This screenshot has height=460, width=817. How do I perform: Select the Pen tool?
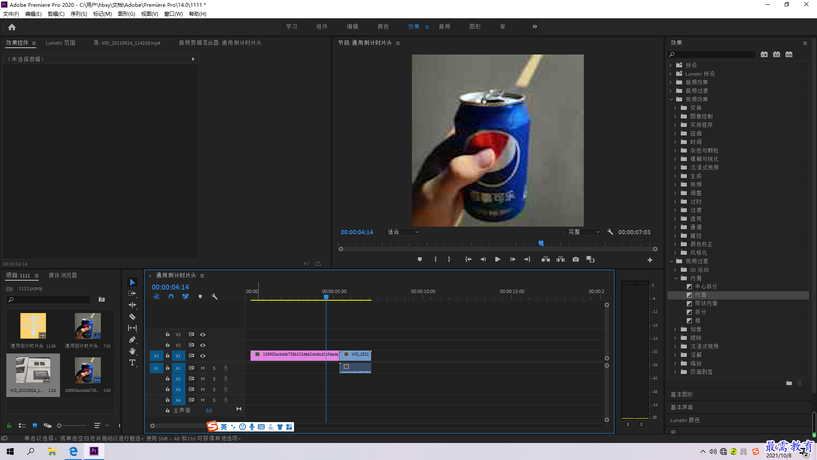pos(132,339)
